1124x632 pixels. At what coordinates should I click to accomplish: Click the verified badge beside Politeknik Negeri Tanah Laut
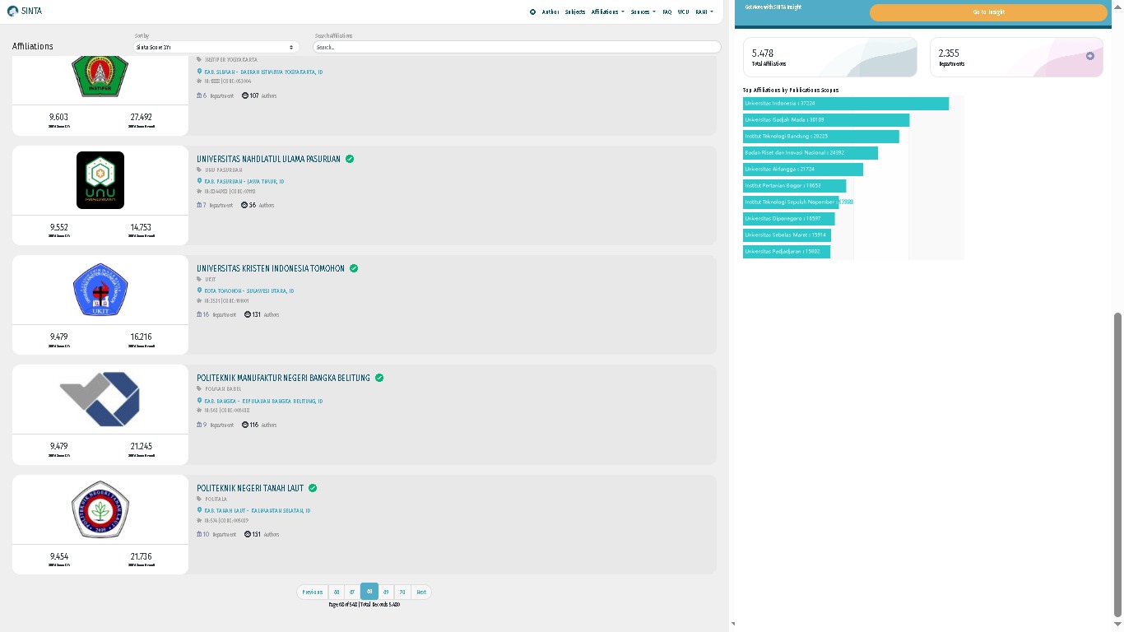tap(313, 488)
